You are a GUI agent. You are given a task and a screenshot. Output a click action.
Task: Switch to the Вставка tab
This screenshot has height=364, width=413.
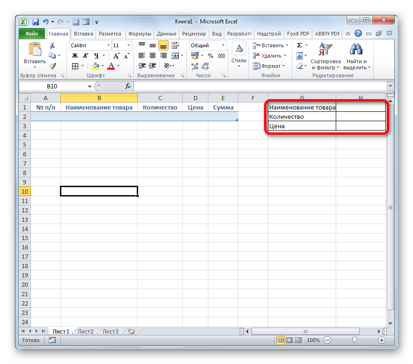click(83, 34)
